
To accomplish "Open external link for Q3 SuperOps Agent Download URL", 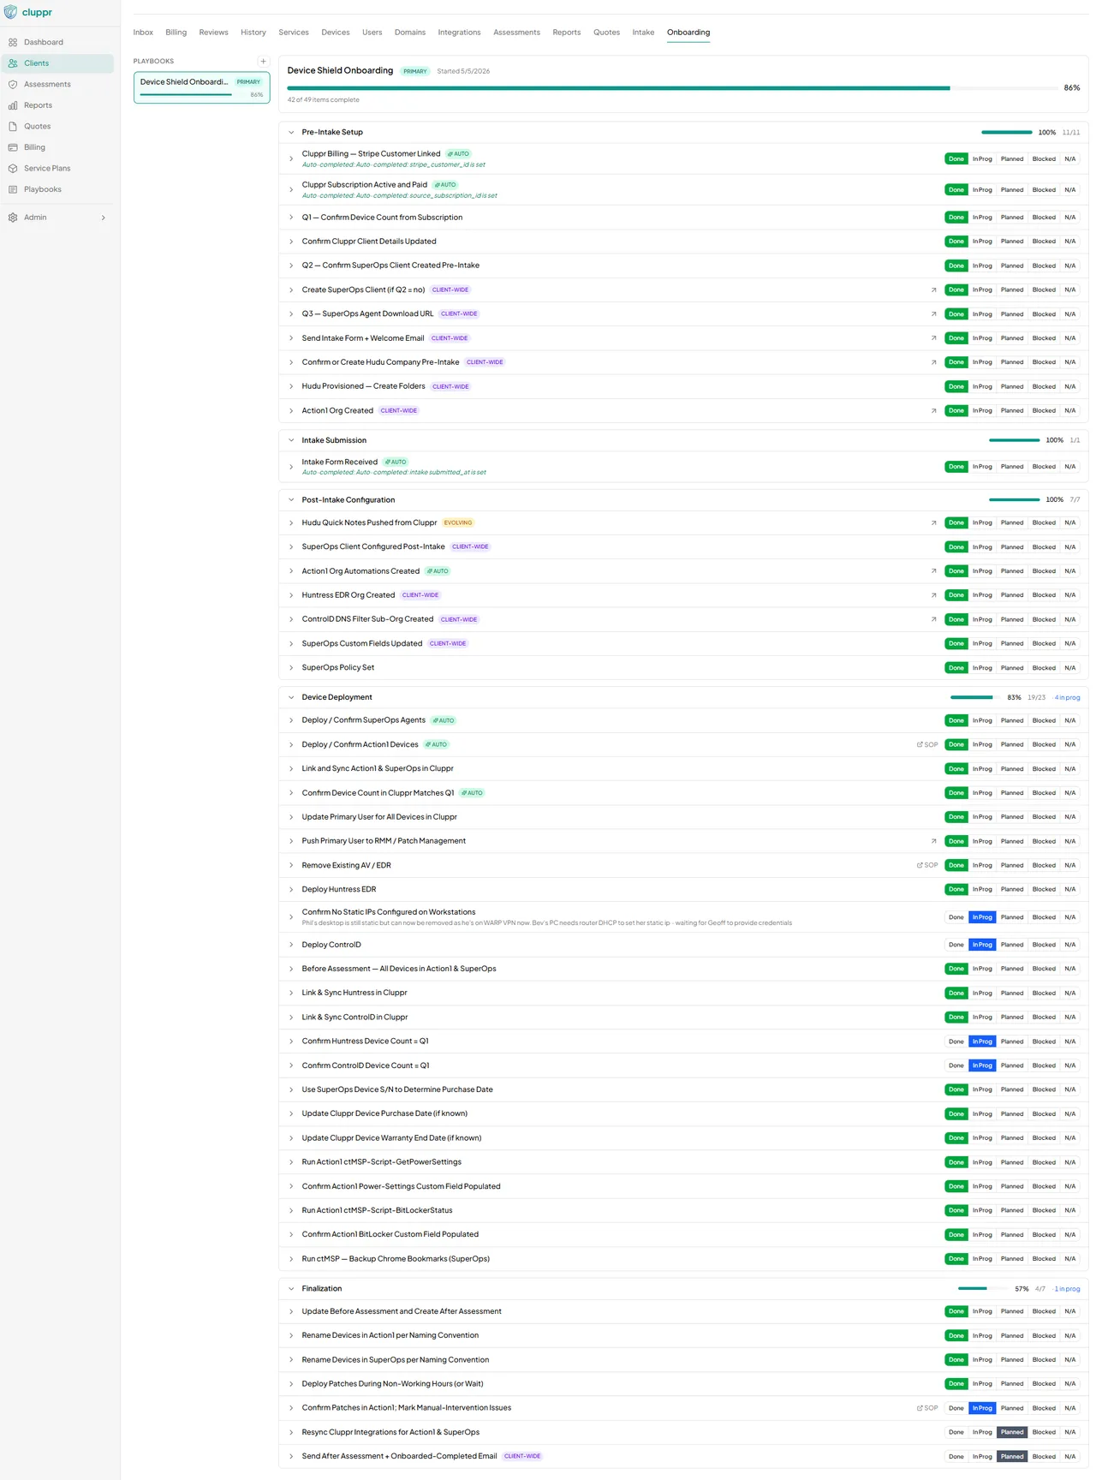I will tap(933, 314).
